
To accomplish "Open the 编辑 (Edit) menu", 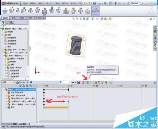I will tap(33, 3).
